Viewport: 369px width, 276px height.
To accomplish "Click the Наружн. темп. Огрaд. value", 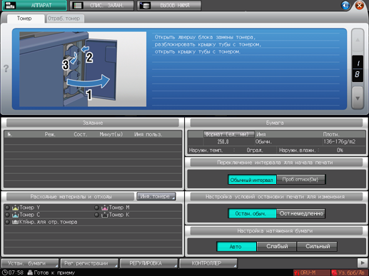I will (x=254, y=150).
